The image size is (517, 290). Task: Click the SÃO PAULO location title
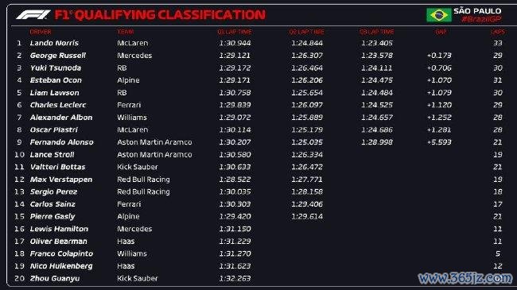pyautogui.click(x=477, y=11)
